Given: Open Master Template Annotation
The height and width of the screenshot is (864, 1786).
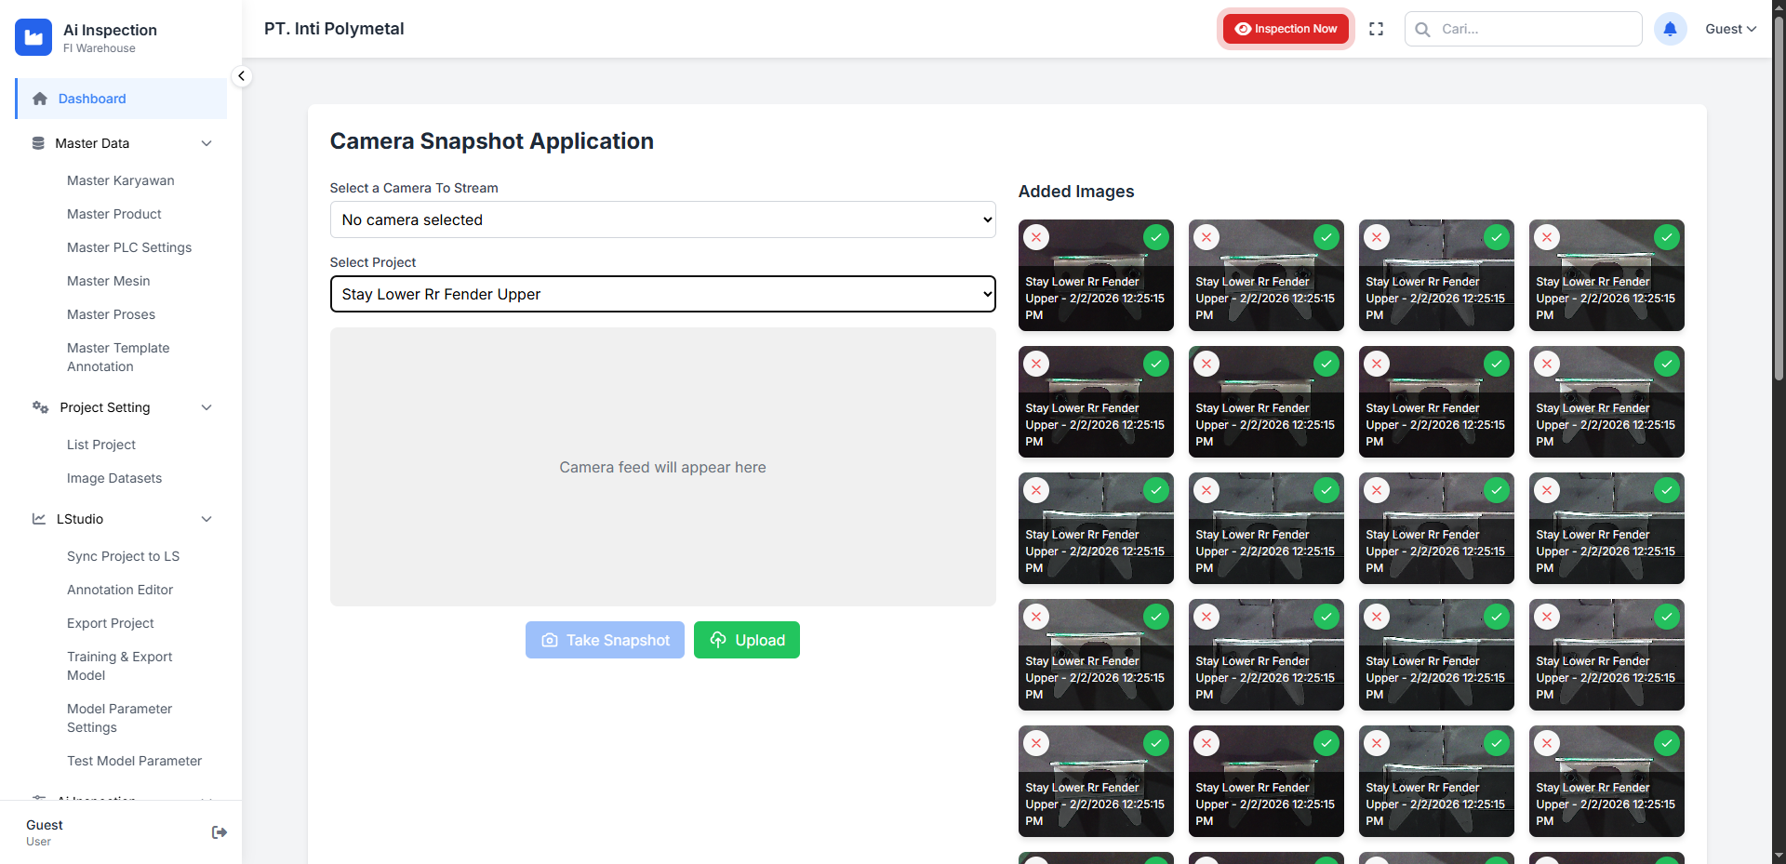Looking at the screenshot, I should click(118, 357).
